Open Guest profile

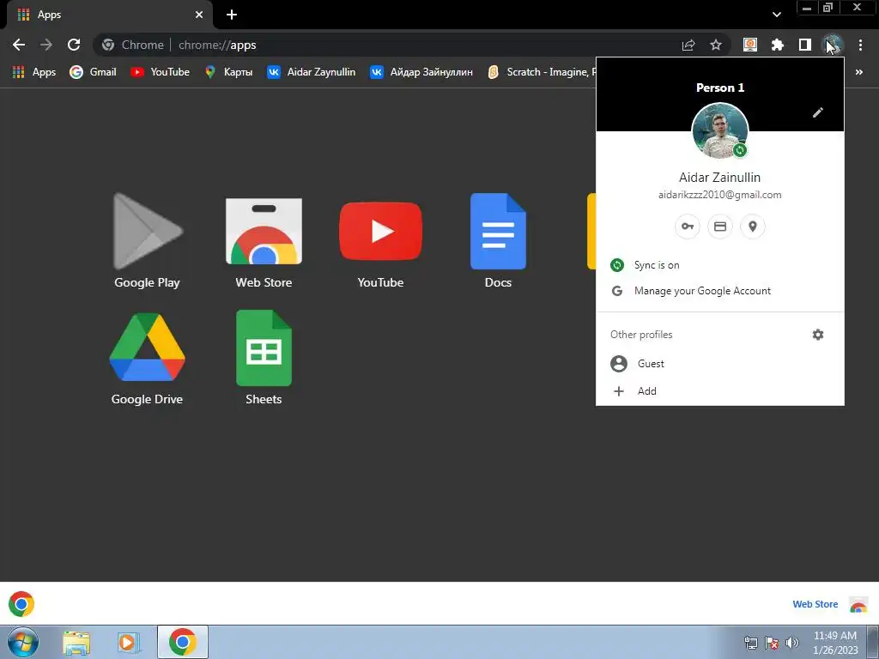pos(720,364)
